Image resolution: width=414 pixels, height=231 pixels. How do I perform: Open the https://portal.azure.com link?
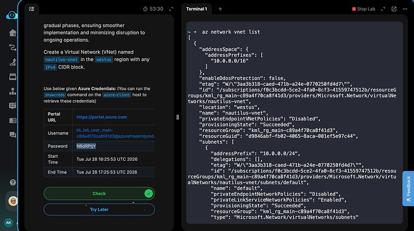click(101, 117)
